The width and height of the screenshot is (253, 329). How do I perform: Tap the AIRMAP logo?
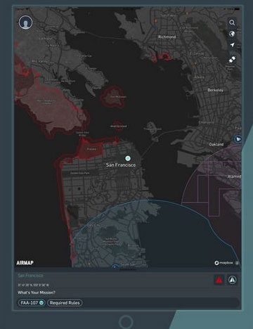point(25,263)
